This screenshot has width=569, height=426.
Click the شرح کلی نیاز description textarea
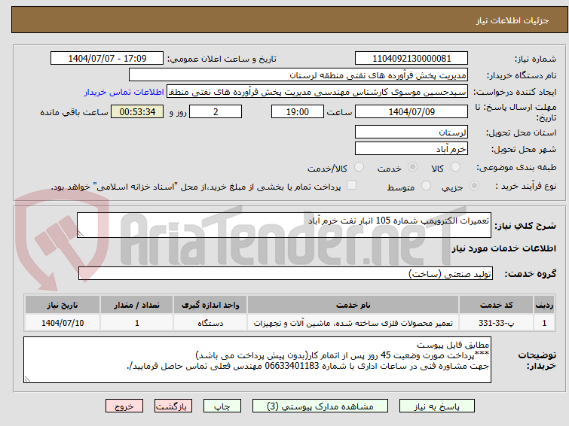pyautogui.click(x=284, y=225)
